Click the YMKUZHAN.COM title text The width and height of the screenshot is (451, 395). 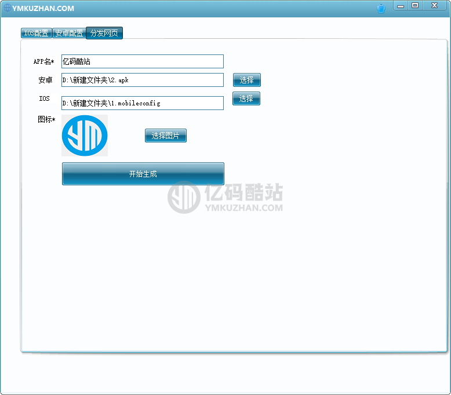click(43, 8)
